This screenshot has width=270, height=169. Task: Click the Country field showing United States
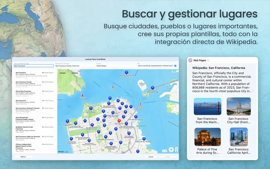tap(116, 66)
